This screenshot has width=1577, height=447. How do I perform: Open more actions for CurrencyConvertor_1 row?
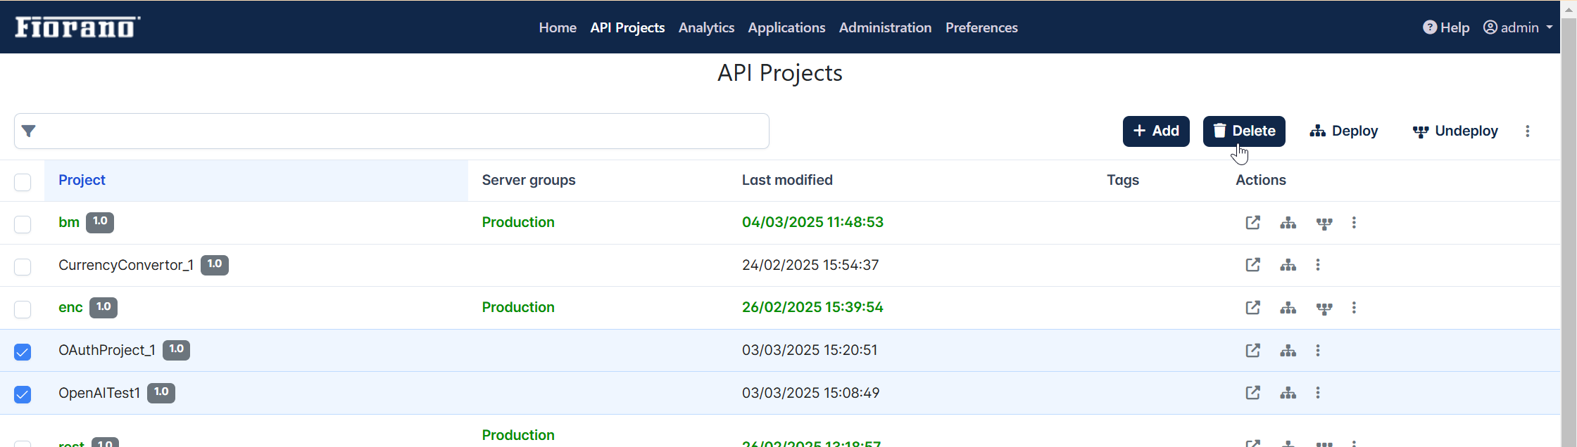click(x=1318, y=265)
